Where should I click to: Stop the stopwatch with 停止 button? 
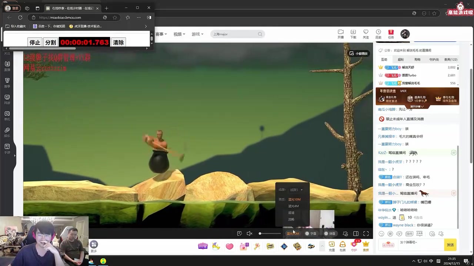(x=35, y=42)
